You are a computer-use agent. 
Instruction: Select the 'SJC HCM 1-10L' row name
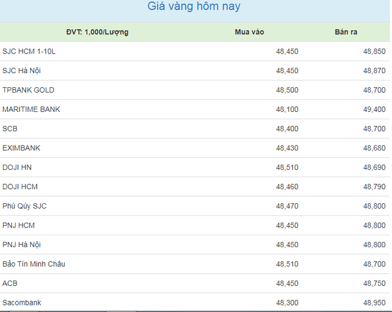pos(29,52)
